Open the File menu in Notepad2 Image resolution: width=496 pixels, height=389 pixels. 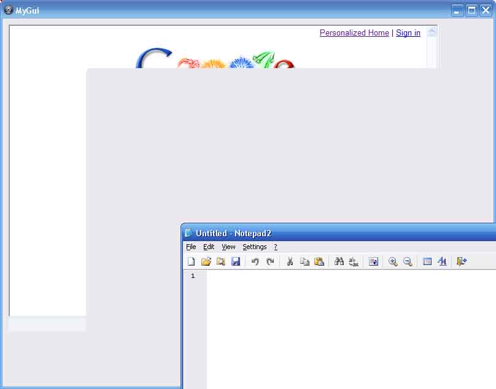(x=191, y=247)
